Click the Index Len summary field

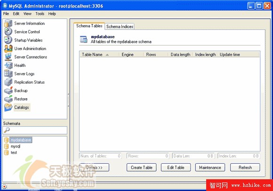click(x=239, y=156)
